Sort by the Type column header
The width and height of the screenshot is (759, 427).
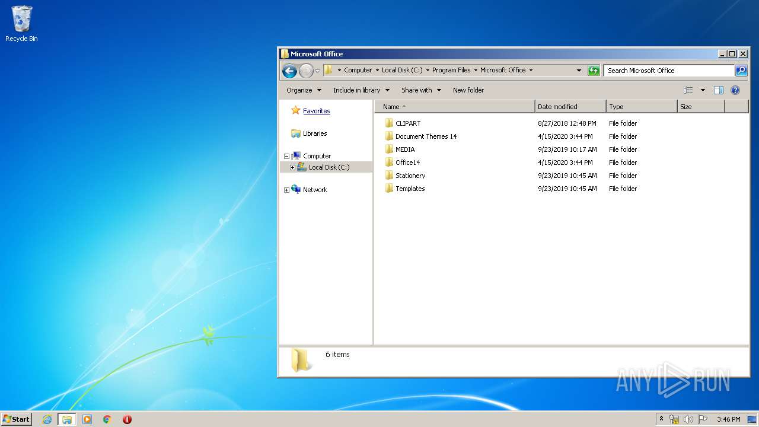642,107
